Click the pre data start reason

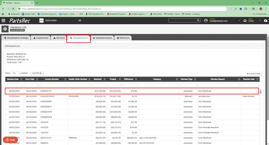click(204, 96)
